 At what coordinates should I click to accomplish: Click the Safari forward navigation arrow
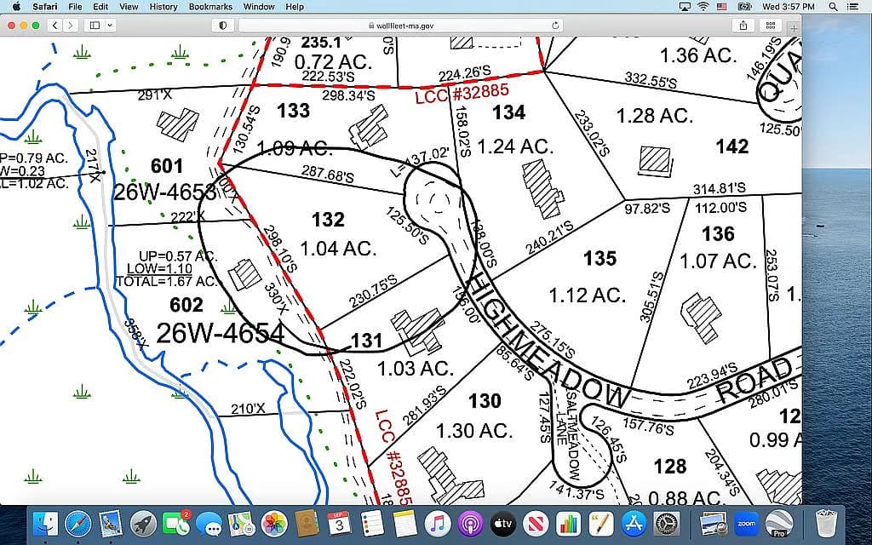coord(70,26)
